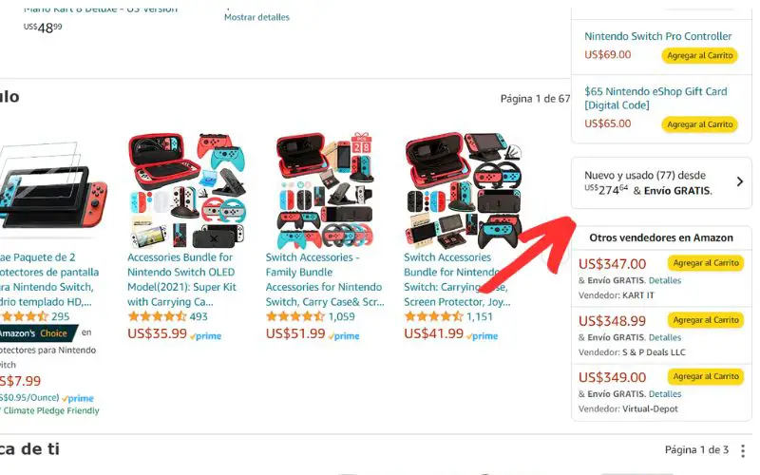Open the Switch Accessories Family Bundle thumbnail
Screen dimensions: 760x475
(x=325, y=190)
